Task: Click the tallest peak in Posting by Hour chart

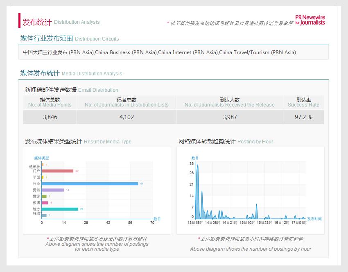Action: [197, 166]
